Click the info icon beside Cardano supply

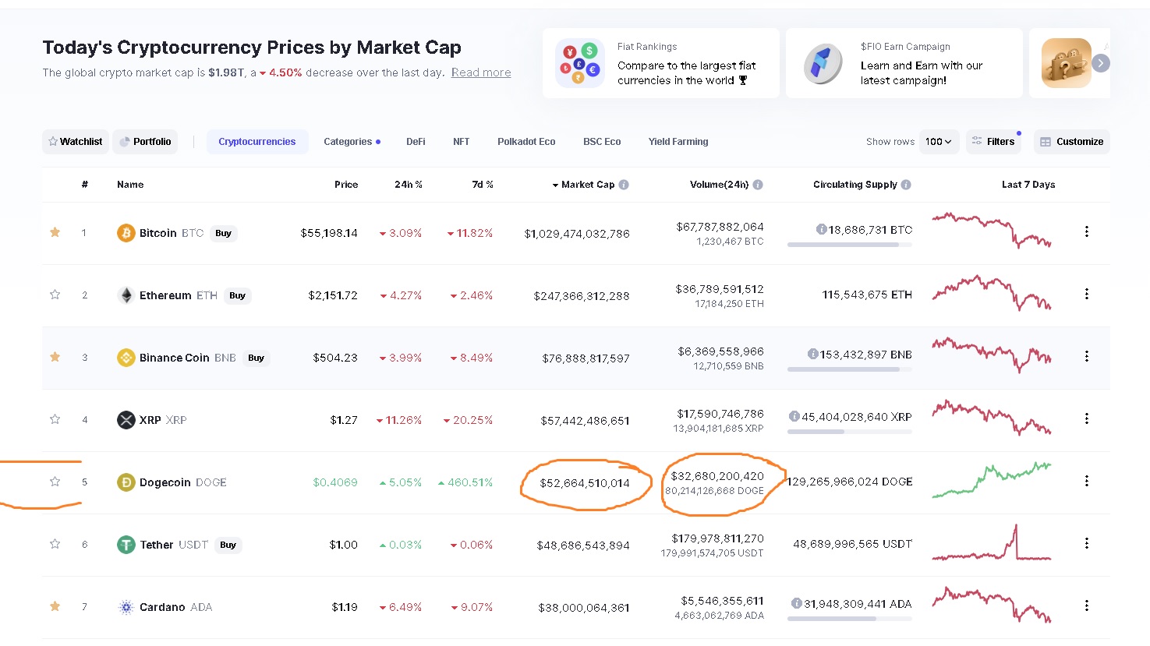pos(796,603)
